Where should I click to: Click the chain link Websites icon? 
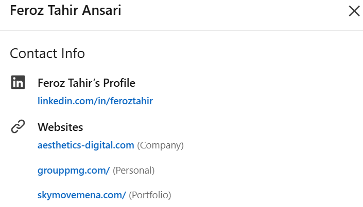pos(18,126)
